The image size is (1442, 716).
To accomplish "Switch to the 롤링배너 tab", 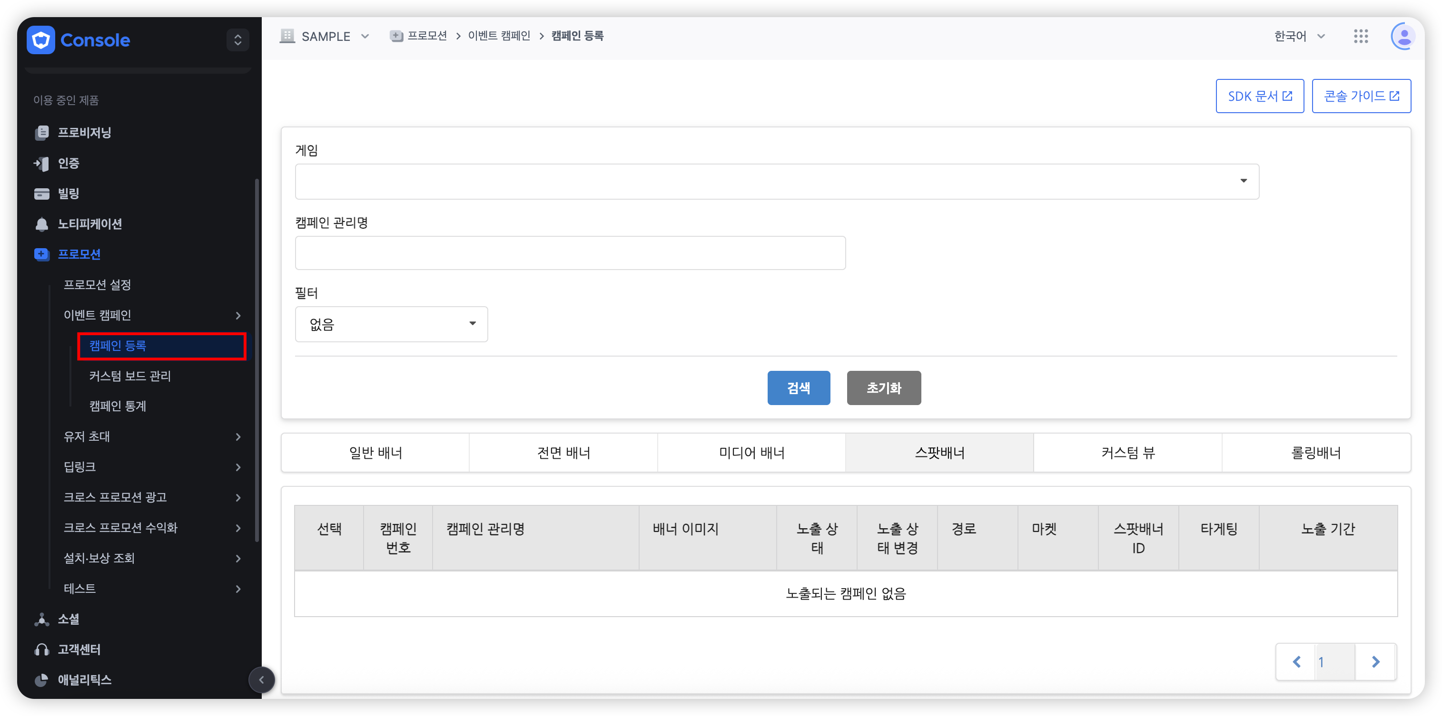I will 1315,453.
